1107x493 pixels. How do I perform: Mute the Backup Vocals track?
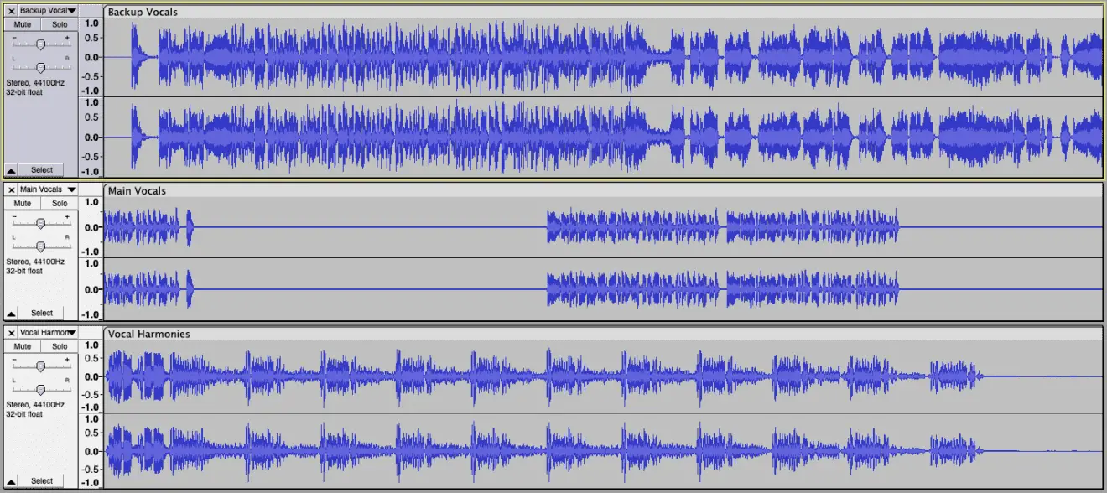pos(21,24)
